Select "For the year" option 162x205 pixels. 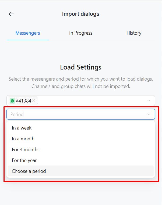click(24, 160)
